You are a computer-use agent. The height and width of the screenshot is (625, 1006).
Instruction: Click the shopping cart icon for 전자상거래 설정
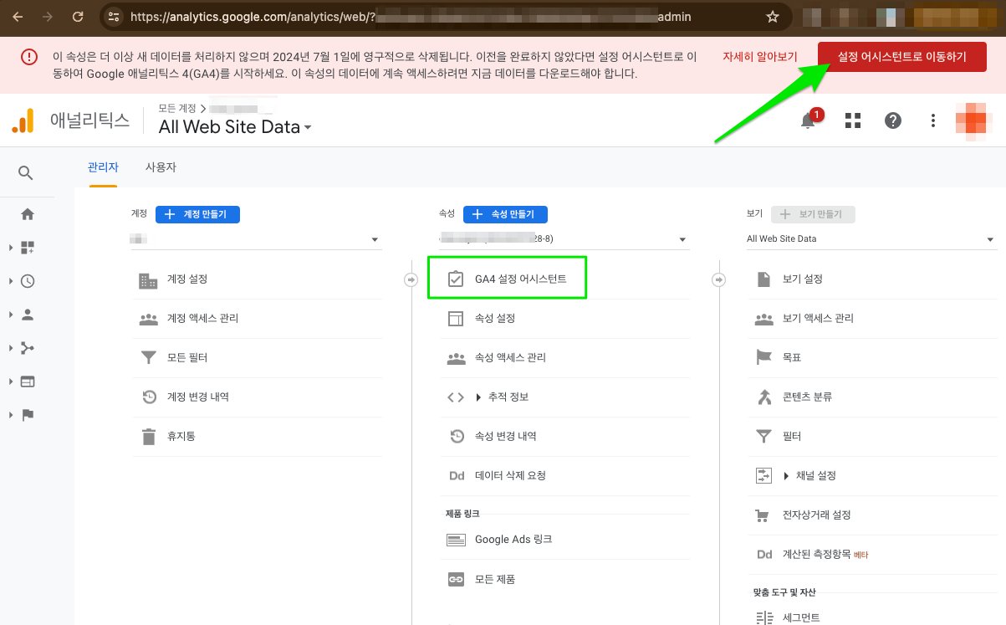tap(762, 515)
